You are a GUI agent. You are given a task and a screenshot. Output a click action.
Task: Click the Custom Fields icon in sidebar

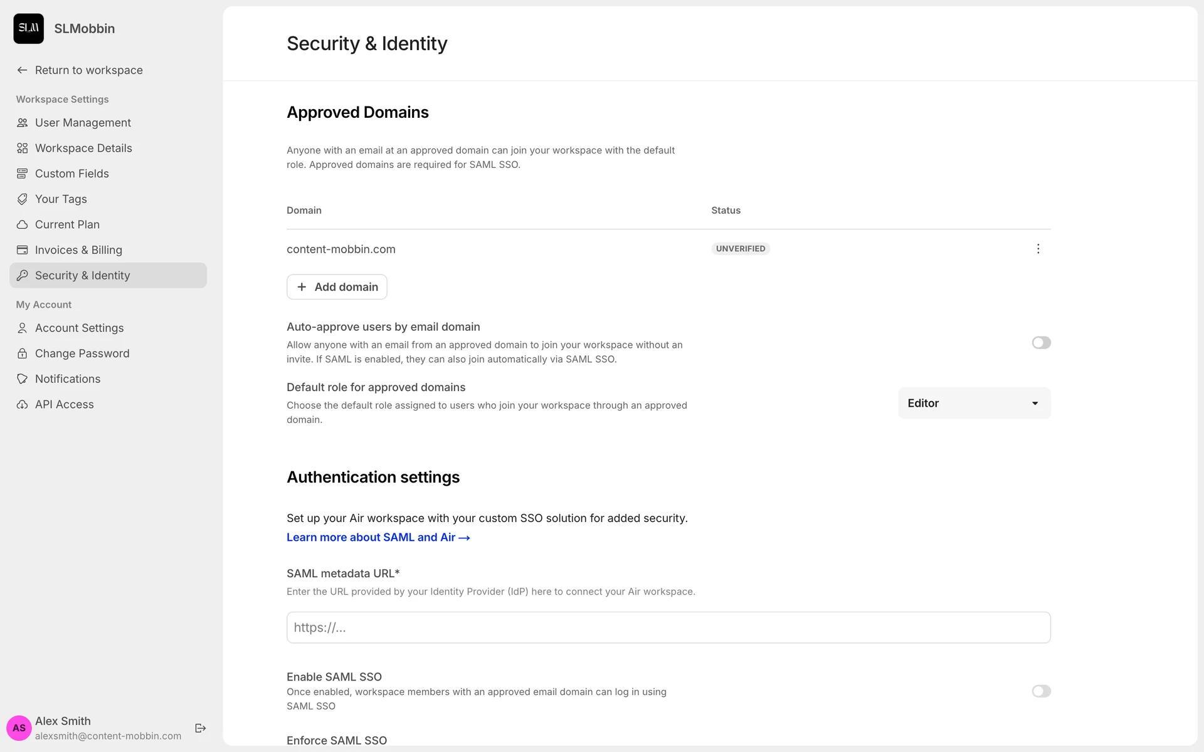(23, 174)
